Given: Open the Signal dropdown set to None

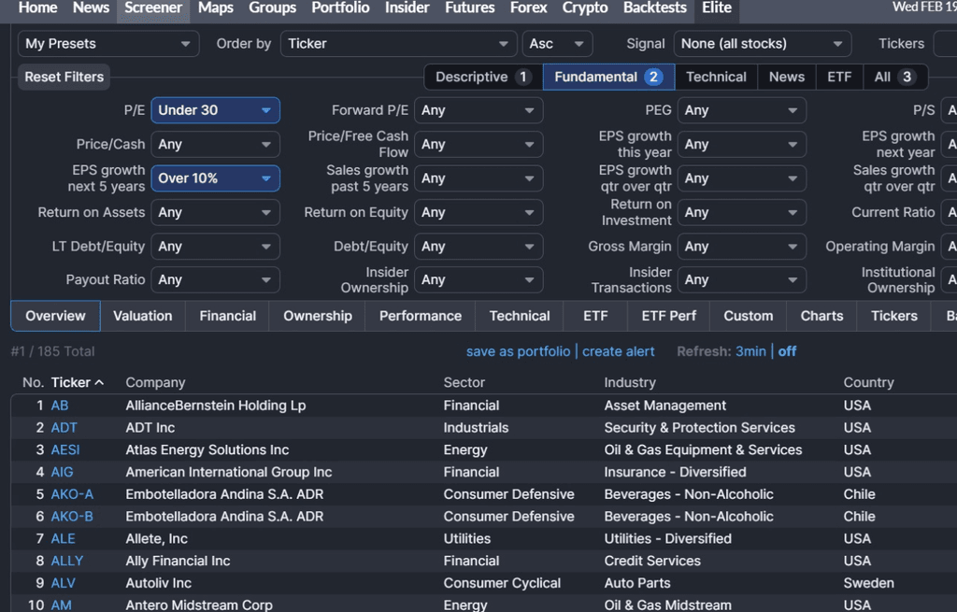Looking at the screenshot, I should coord(762,43).
